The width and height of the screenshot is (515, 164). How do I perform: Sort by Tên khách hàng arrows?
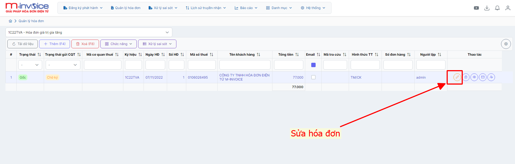click(x=258, y=55)
